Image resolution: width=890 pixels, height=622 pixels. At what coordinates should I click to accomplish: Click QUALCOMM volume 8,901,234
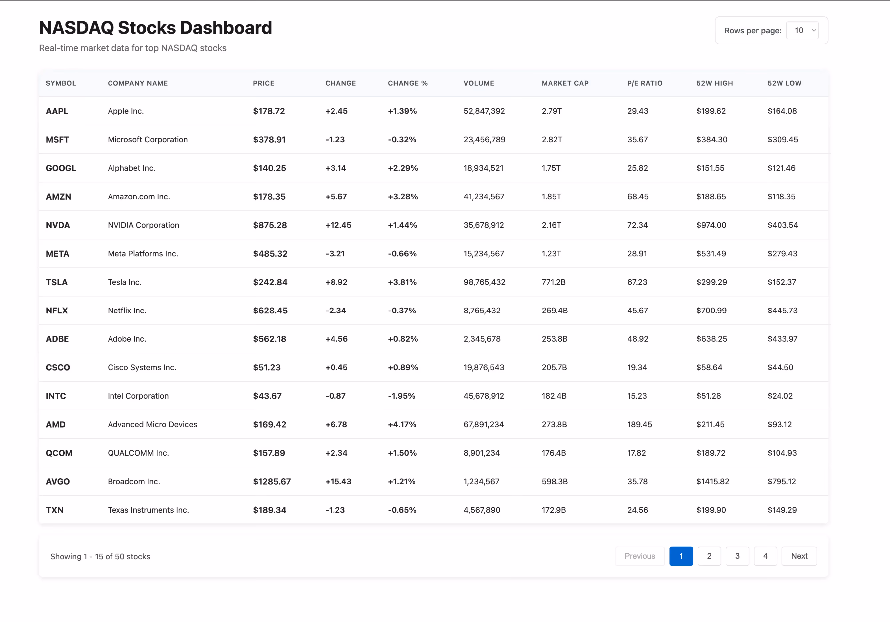(x=482, y=453)
